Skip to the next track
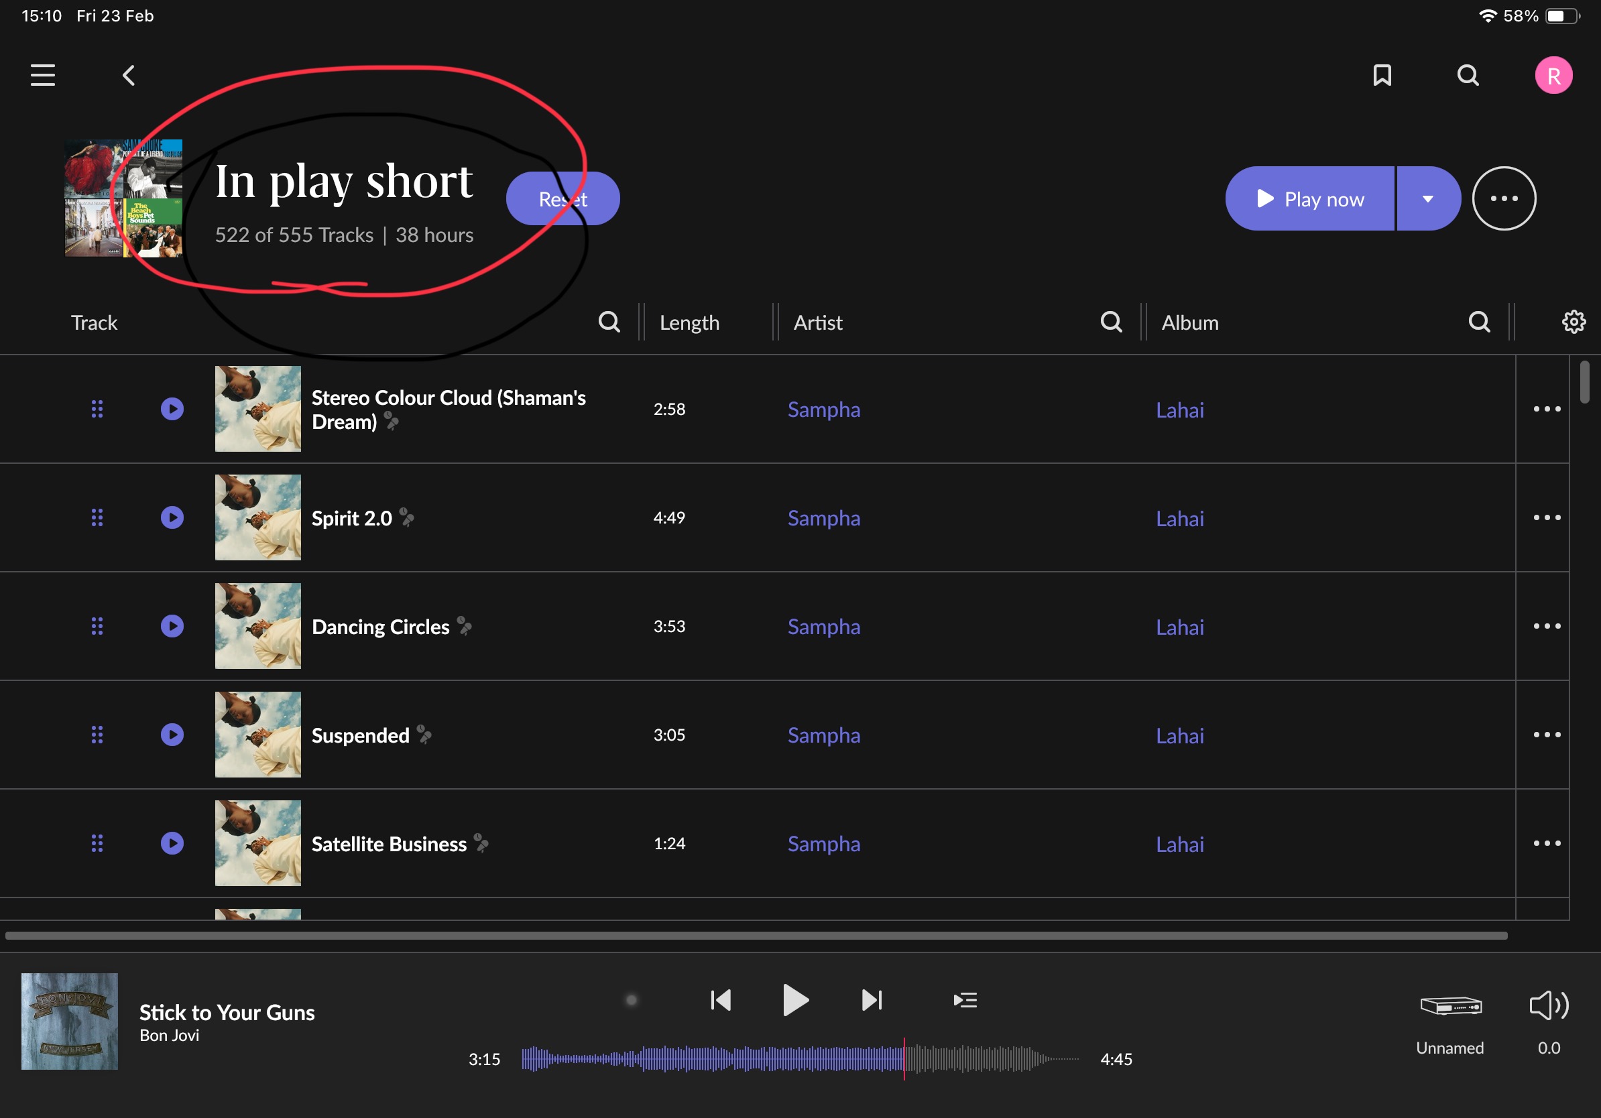Screen dimensions: 1601x1118 [x=872, y=1000]
